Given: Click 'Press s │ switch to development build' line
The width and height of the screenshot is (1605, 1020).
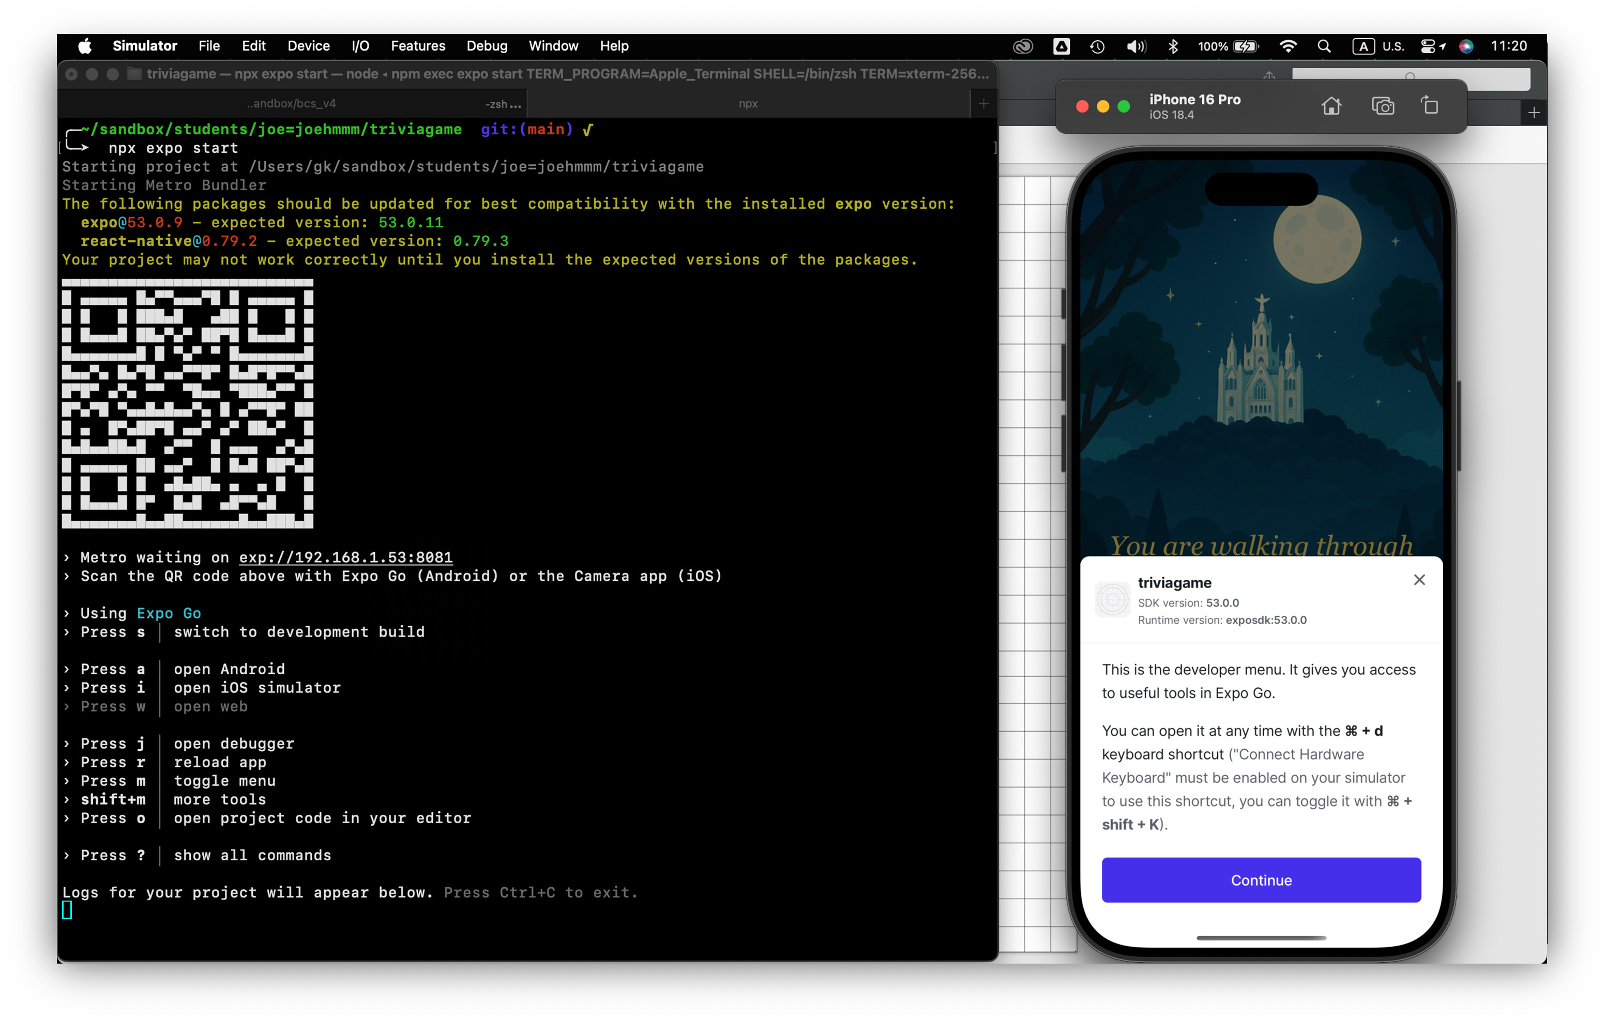Looking at the screenshot, I should pos(244,631).
